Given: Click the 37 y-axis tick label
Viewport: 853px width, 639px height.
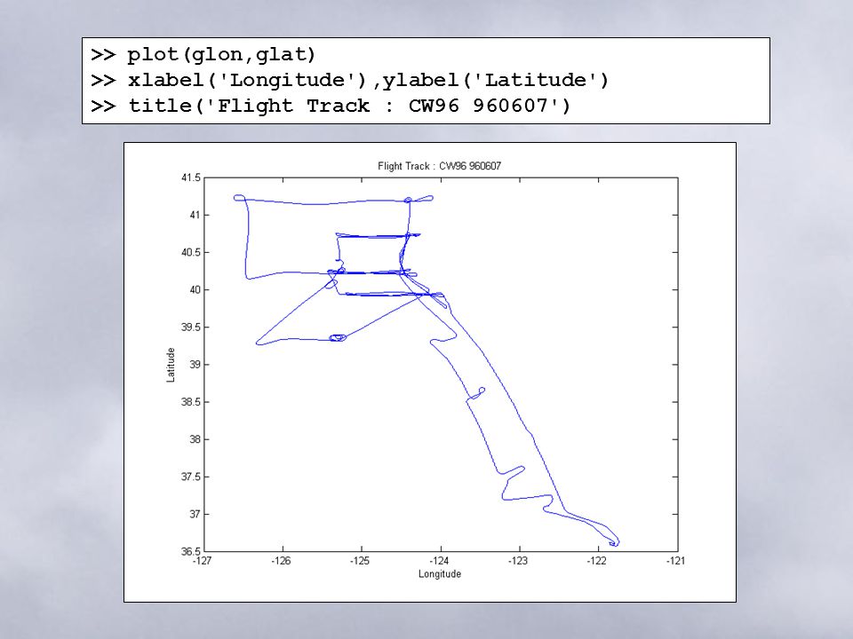Looking at the screenshot, I should (195, 514).
